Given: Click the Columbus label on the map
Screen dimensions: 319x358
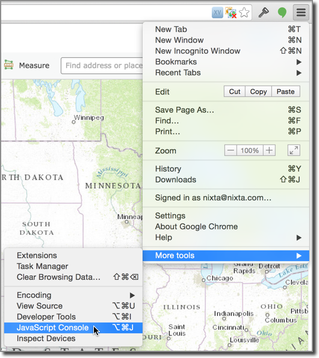Looking at the screenshot, I should (281, 320).
